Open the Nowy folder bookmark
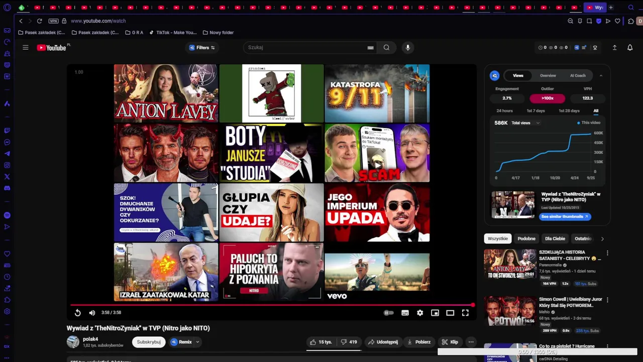 click(218, 33)
